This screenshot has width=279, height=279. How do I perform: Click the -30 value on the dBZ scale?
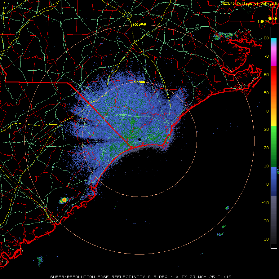click(265, 239)
